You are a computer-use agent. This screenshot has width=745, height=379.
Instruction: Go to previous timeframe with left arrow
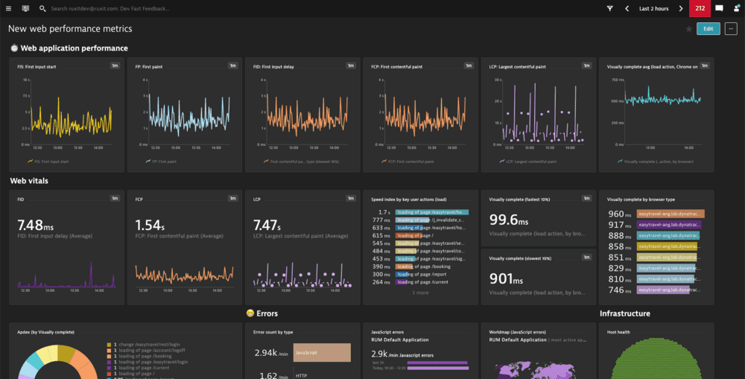coord(627,8)
